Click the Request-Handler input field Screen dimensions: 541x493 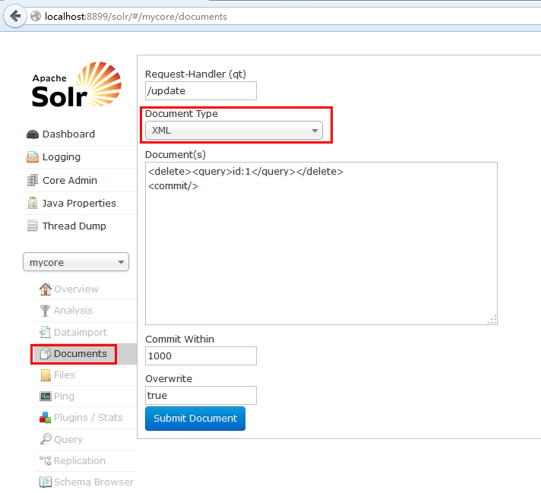[201, 91]
